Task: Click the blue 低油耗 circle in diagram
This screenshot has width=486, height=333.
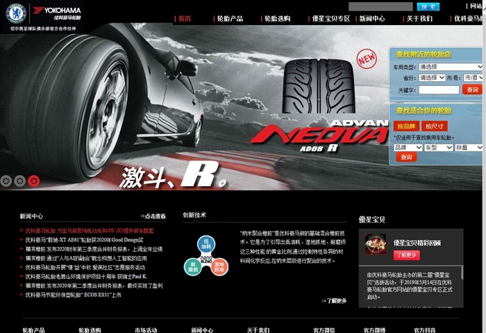Action: point(206,244)
